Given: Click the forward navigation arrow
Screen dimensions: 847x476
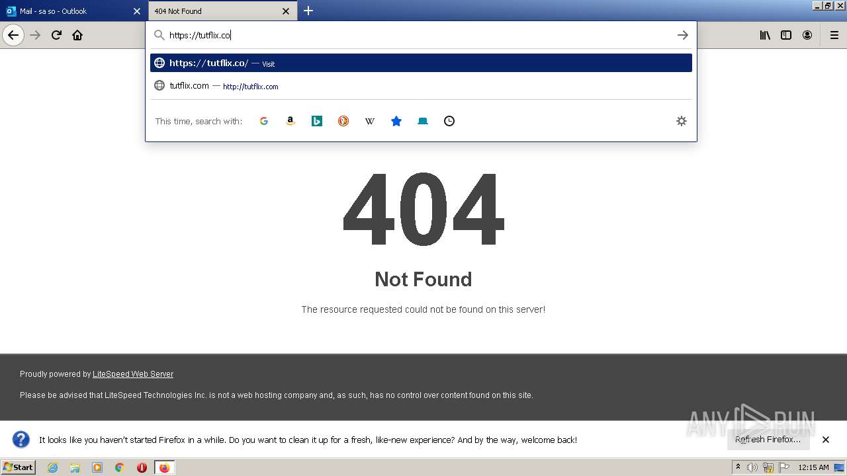Looking at the screenshot, I should 35,35.
